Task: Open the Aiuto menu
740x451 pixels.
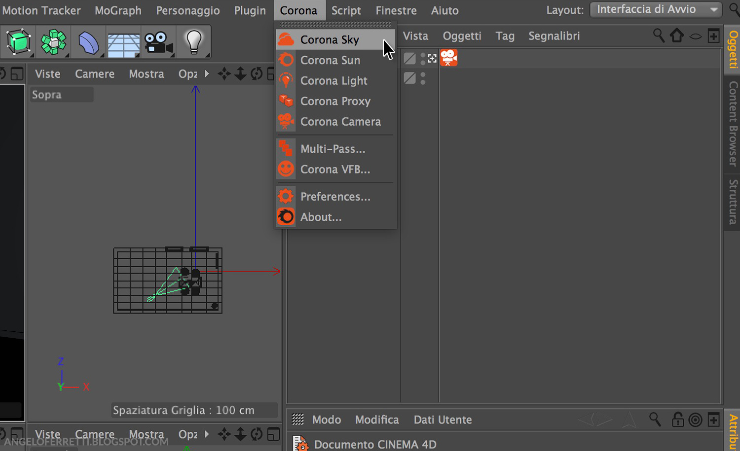Action: coord(445,10)
